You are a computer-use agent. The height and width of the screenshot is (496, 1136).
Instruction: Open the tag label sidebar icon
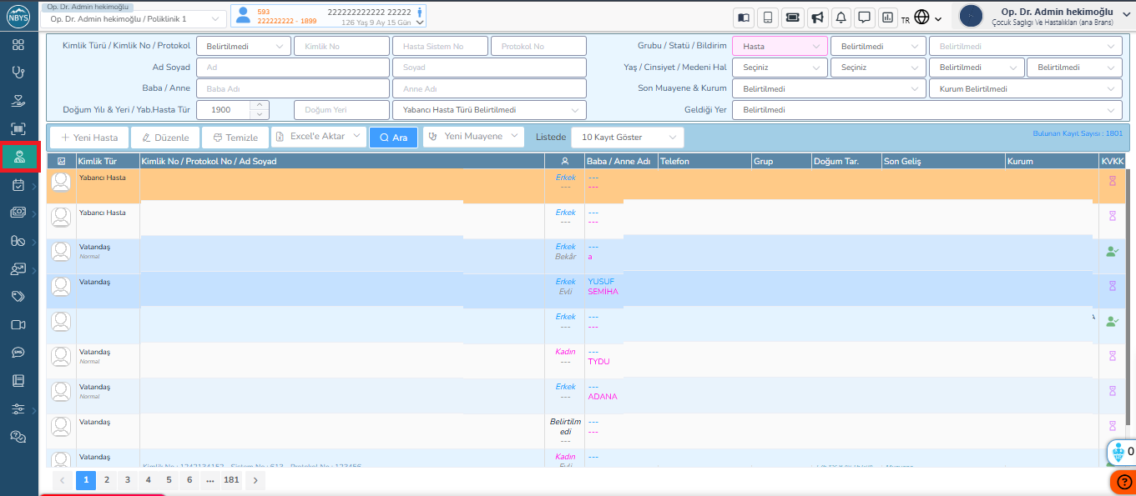click(x=18, y=297)
